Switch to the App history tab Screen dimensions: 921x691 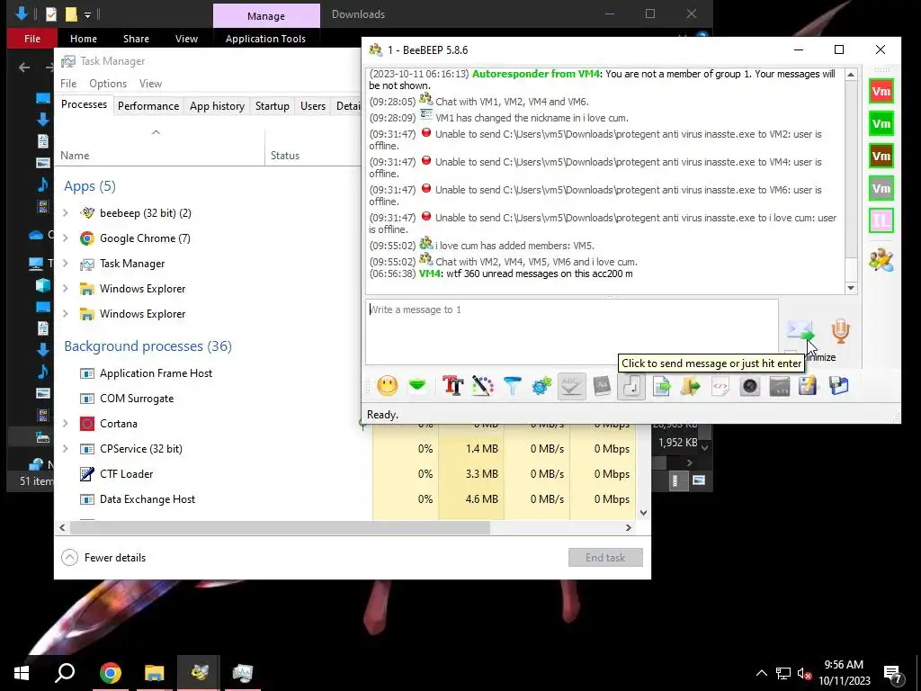[217, 106]
